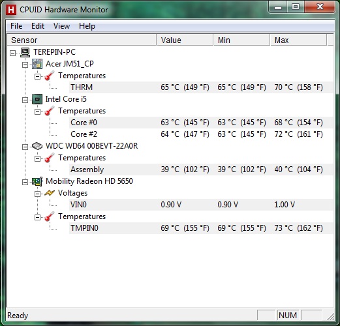Image resolution: width=340 pixels, height=326 pixels.
Task: Click the Mobility Radeon graphics card icon
Action: (37, 181)
